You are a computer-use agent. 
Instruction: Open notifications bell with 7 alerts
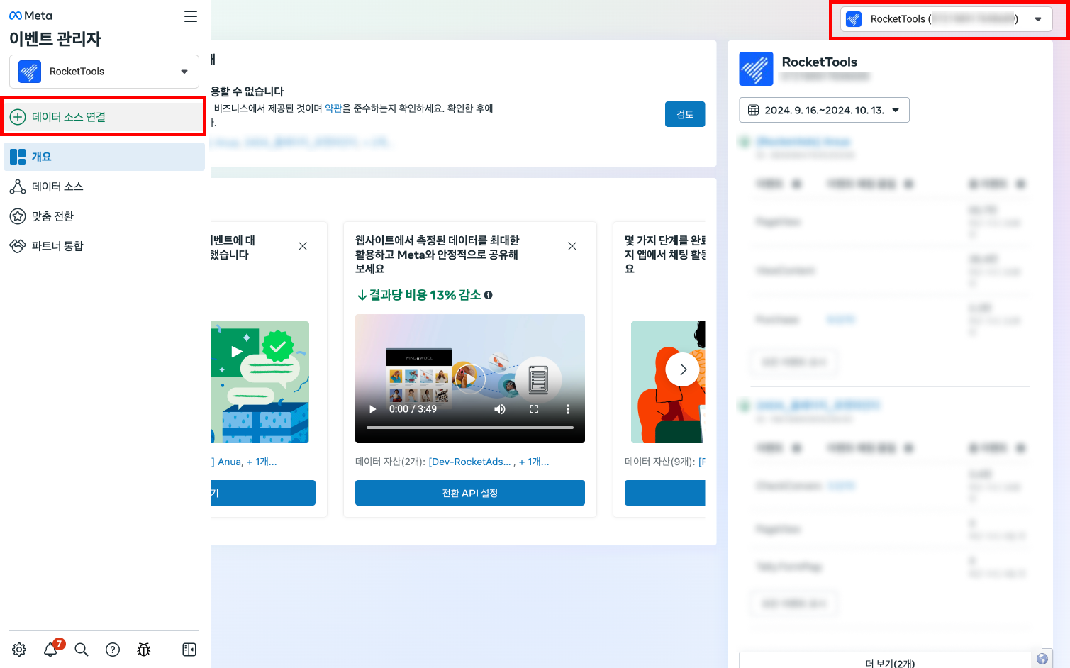click(x=51, y=649)
